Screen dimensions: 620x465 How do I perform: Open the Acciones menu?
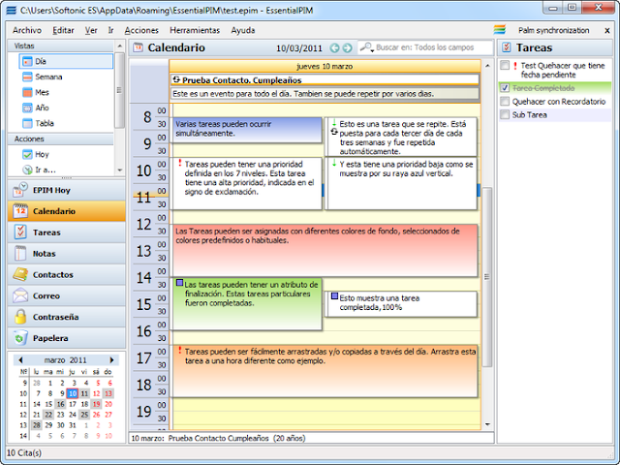[x=141, y=30]
